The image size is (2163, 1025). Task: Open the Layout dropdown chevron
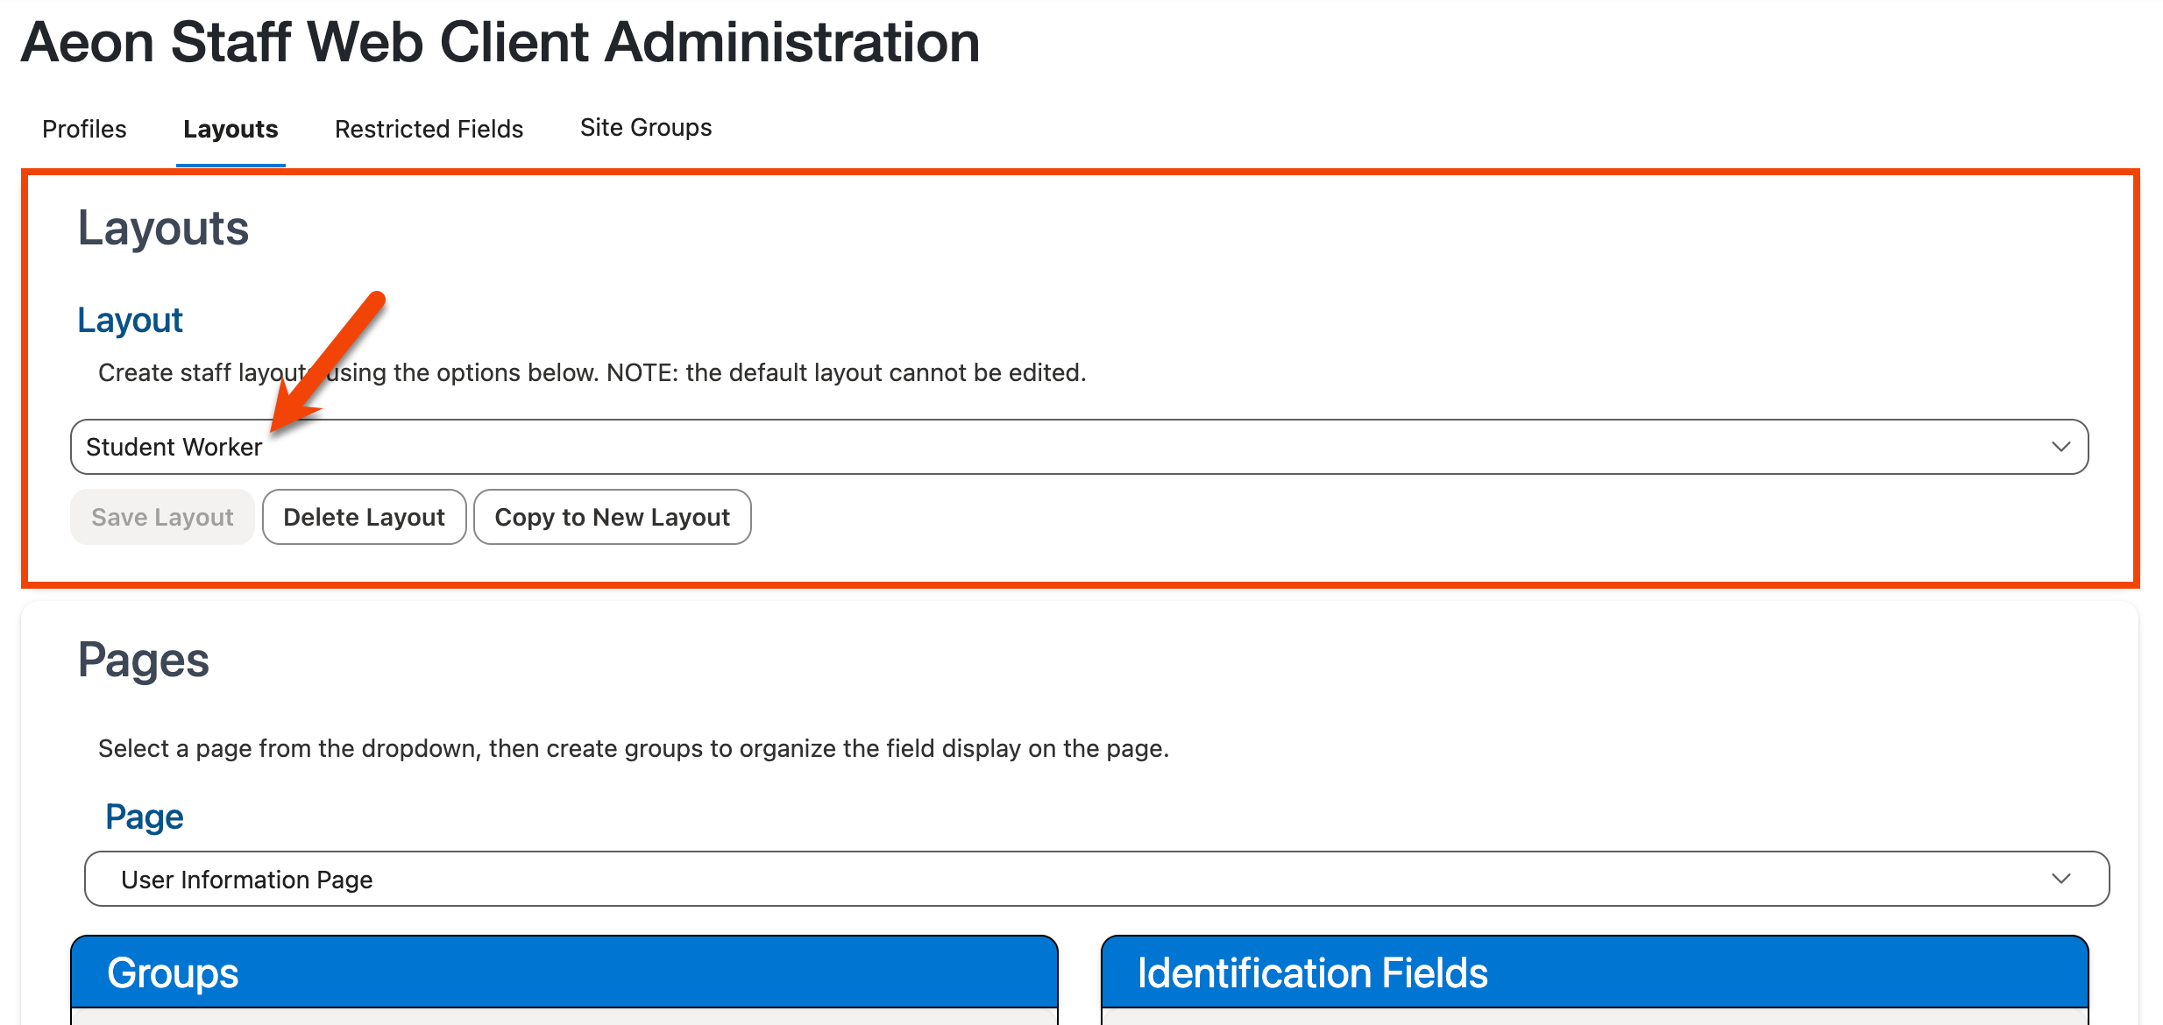(2061, 447)
